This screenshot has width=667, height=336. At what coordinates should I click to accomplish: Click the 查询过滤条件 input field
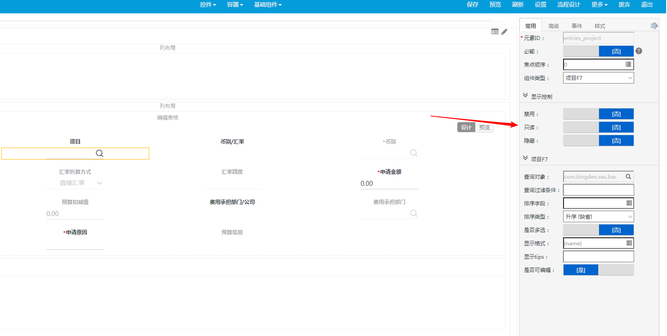tap(598, 190)
